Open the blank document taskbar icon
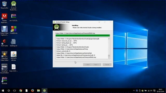The width and height of the screenshot is (166, 93). click(26, 91)
